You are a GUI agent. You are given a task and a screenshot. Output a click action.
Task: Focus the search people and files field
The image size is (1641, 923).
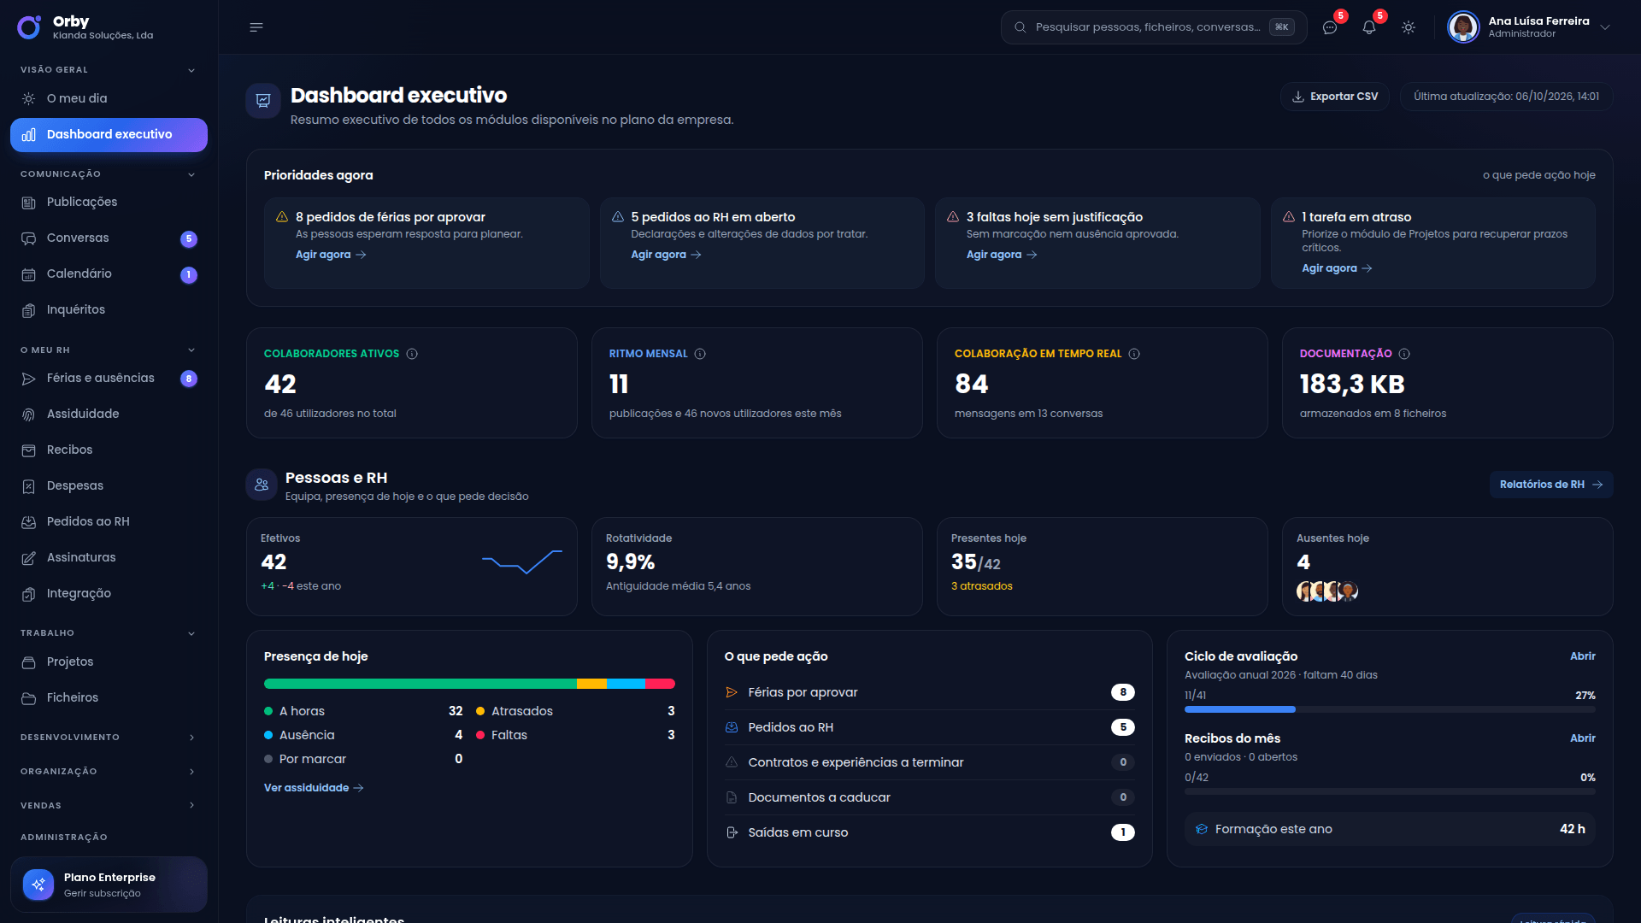click(x=1154, y=27)
